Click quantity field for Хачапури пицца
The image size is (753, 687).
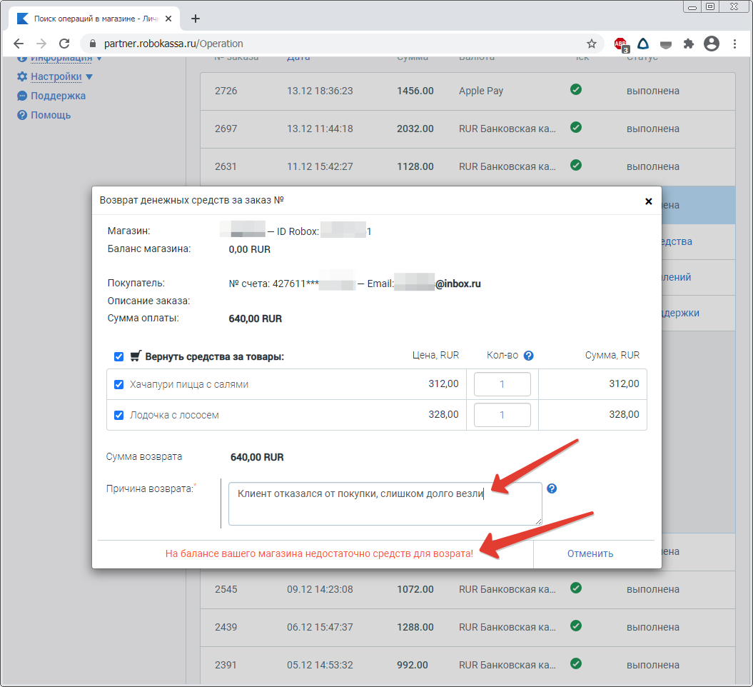click(502, 384)
